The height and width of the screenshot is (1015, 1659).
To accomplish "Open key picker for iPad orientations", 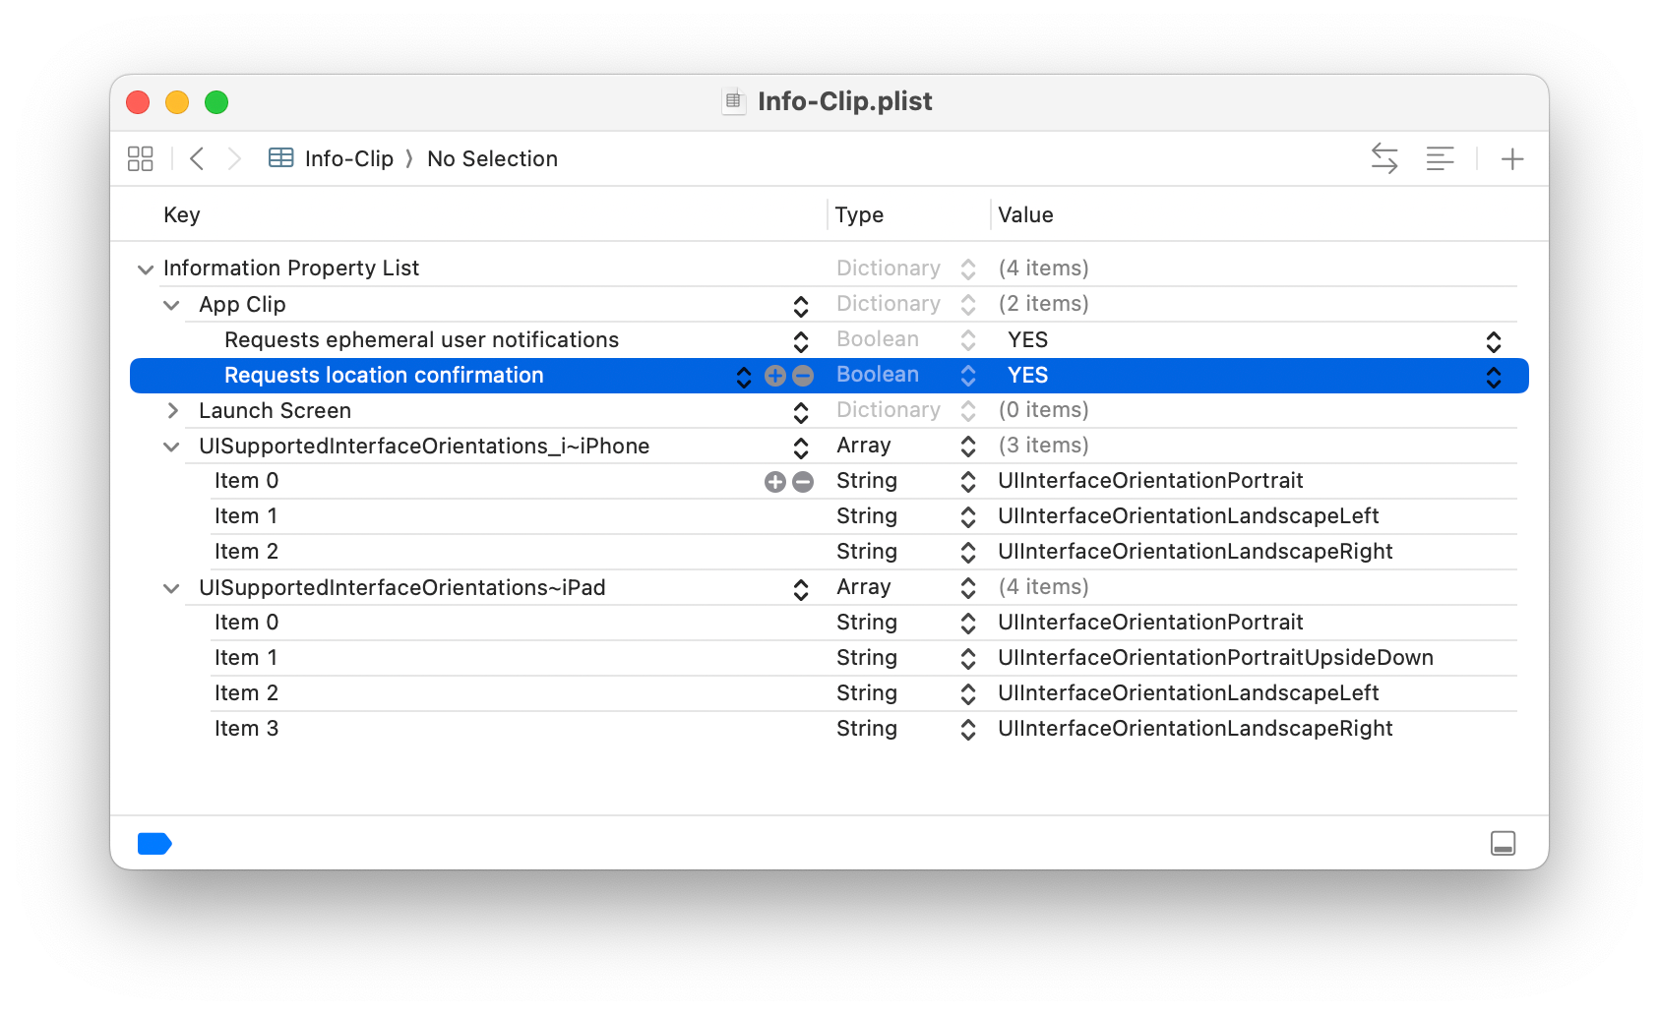I will [x=801, y=589].
